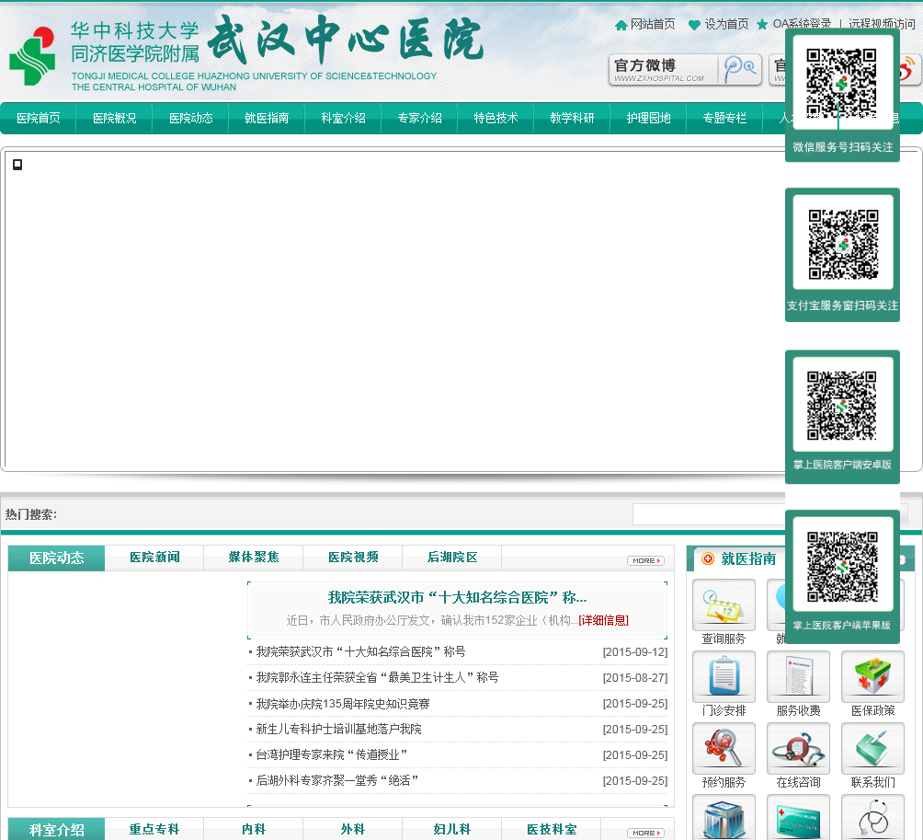Open the 查询服务 calendar icon
Screen dimensions: 923x840
[724, 605]
